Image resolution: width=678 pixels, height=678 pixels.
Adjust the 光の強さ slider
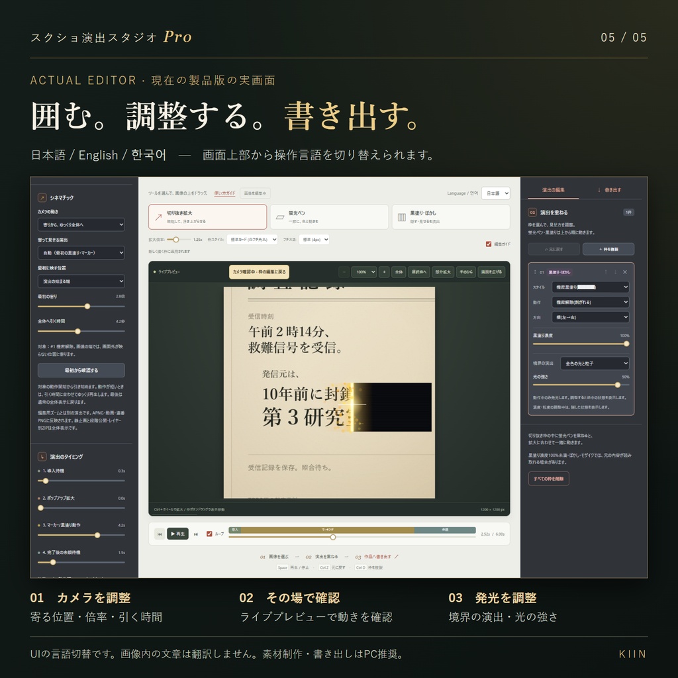tap(581, 385)
